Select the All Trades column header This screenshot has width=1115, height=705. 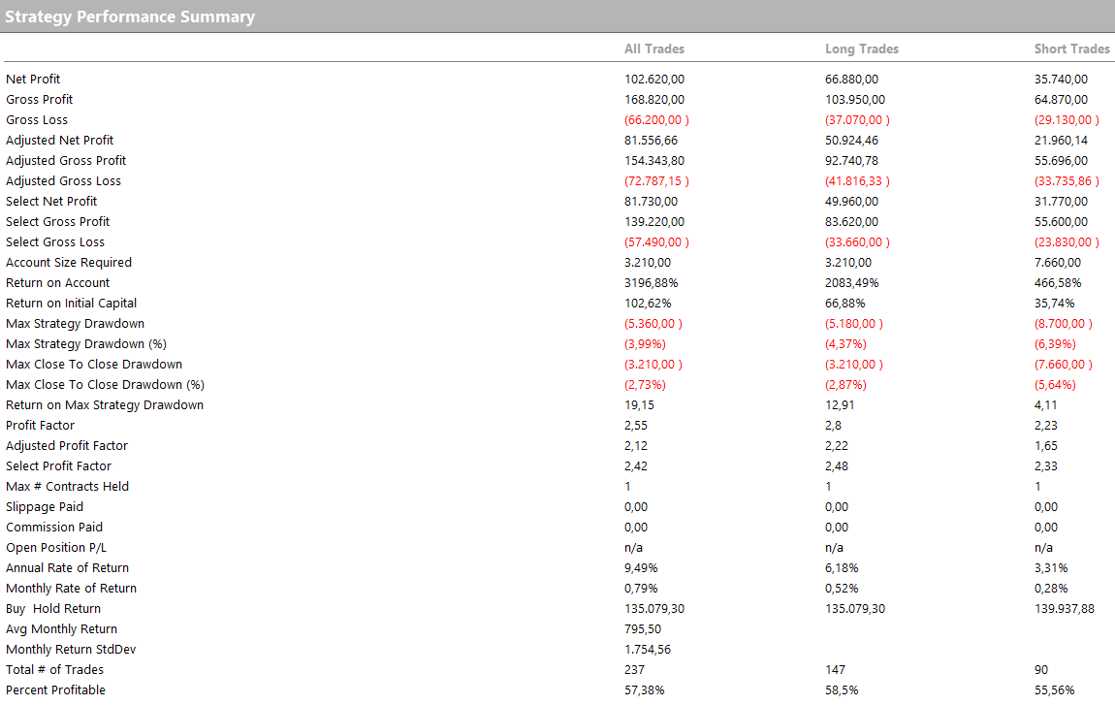653,48
